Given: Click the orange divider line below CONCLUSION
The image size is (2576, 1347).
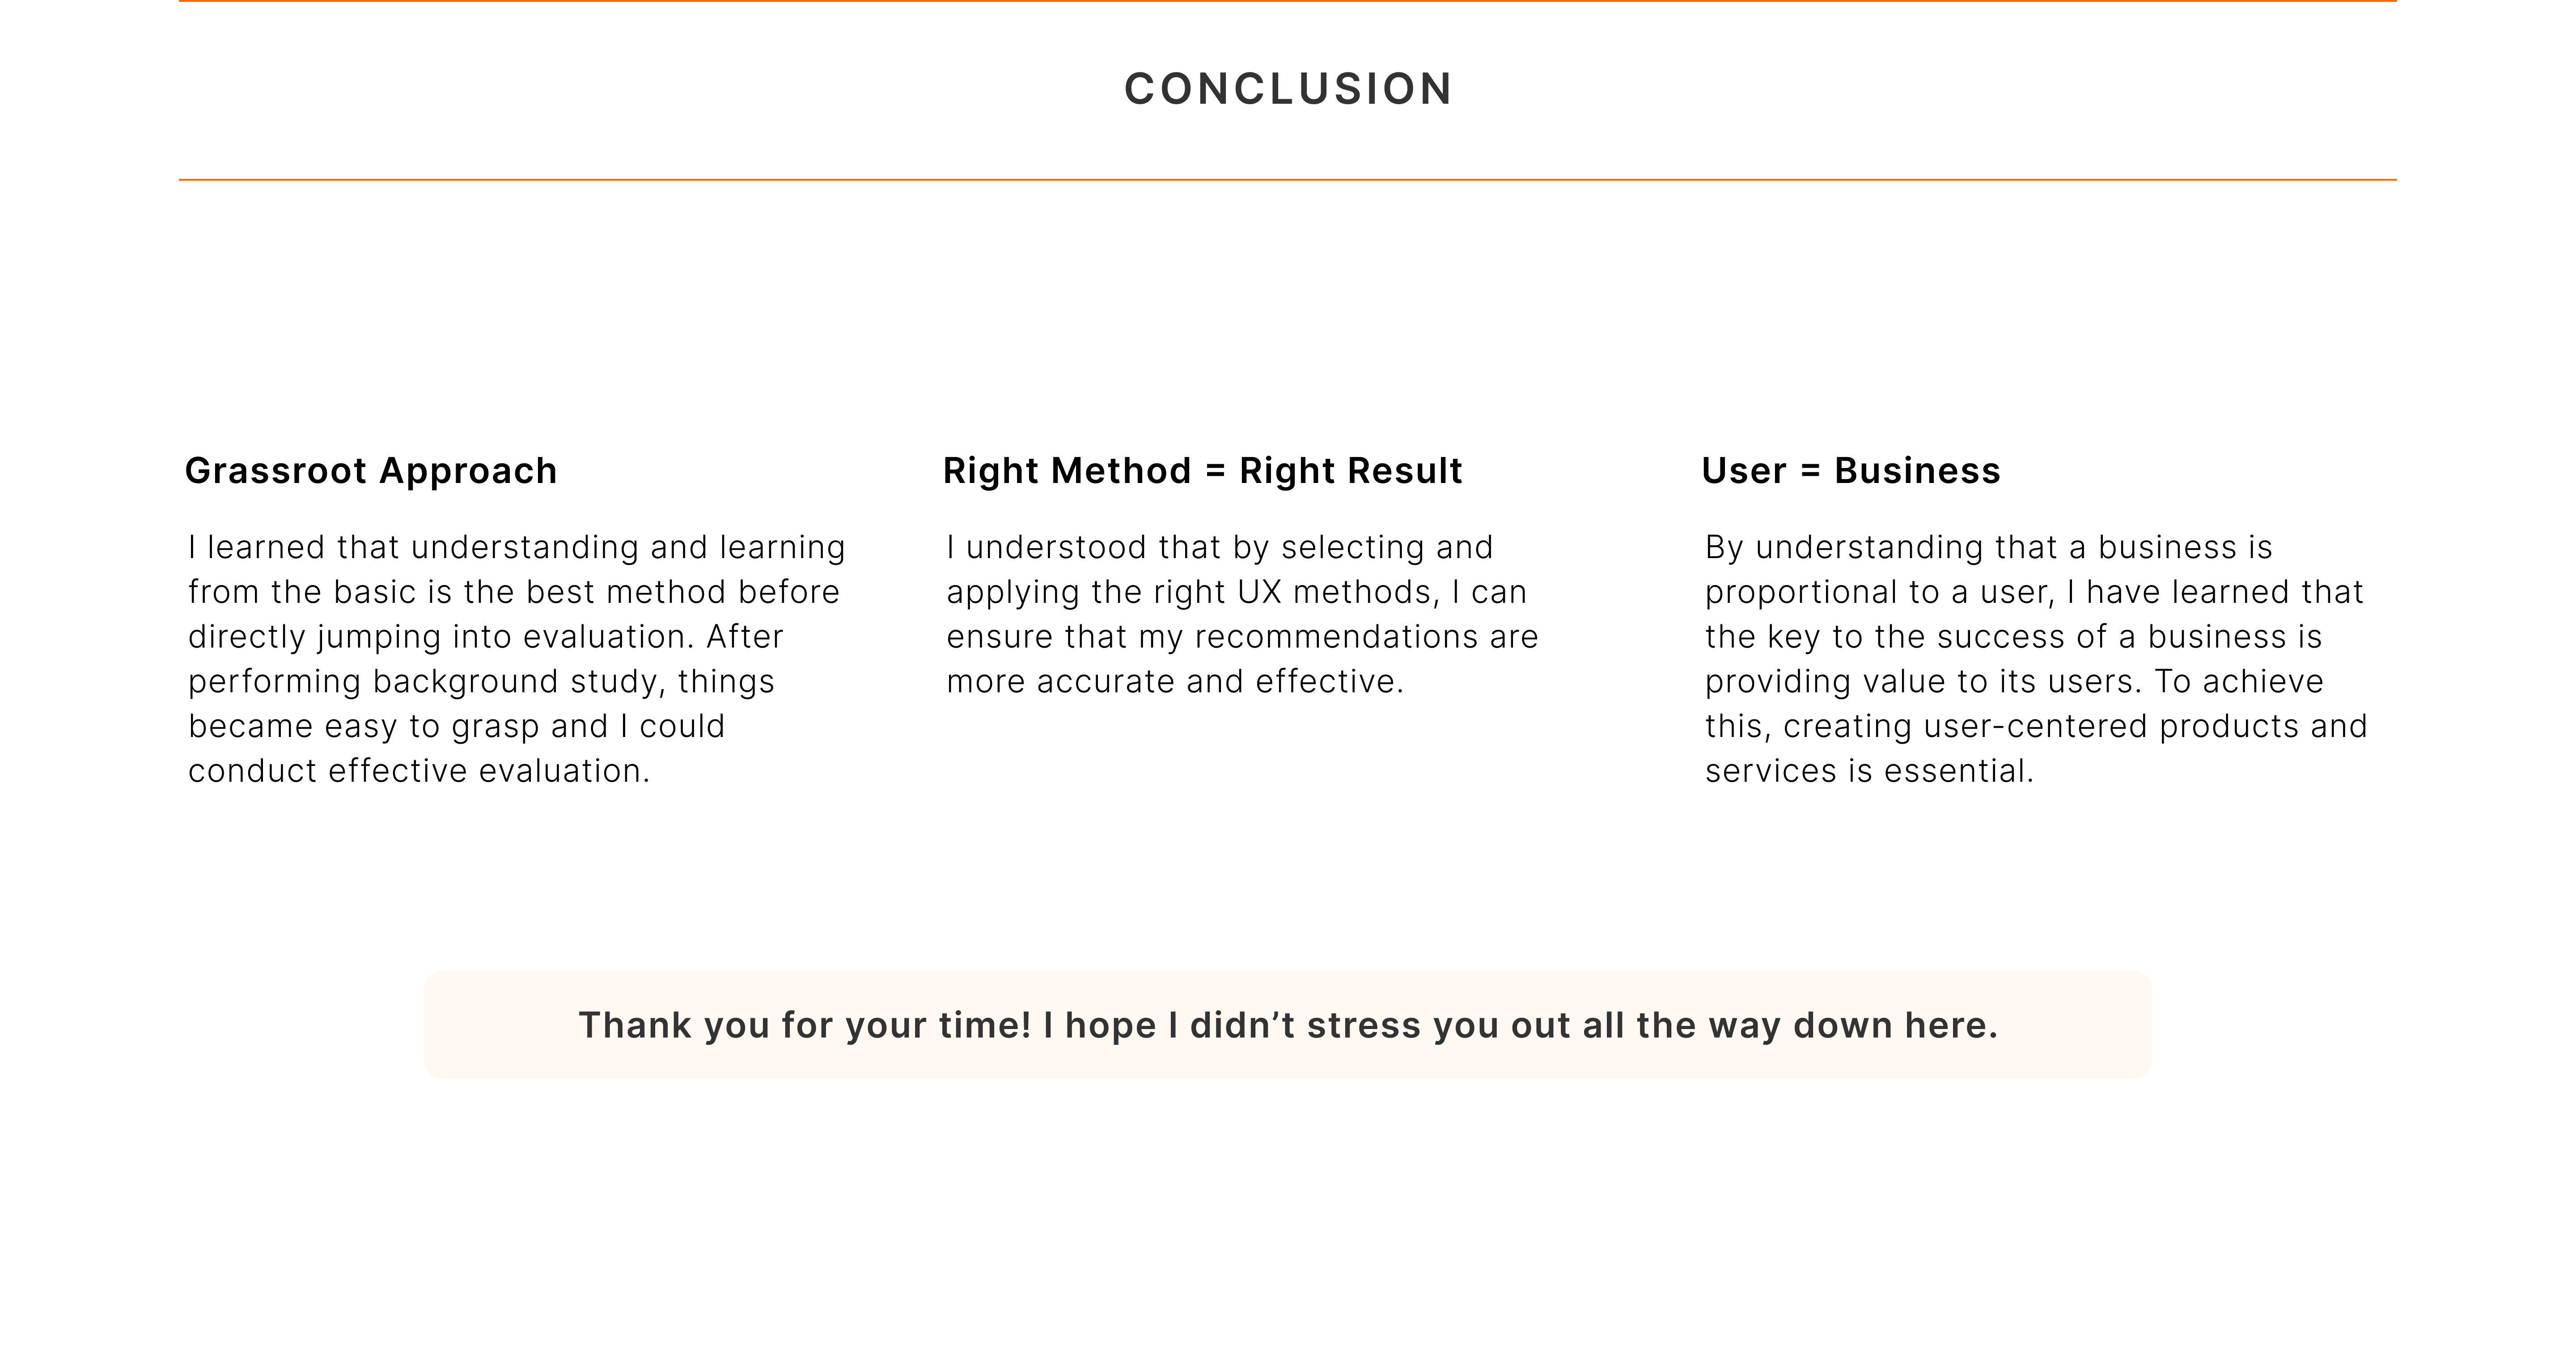Looking at the screenshot, I should [x=1288, y=180].
